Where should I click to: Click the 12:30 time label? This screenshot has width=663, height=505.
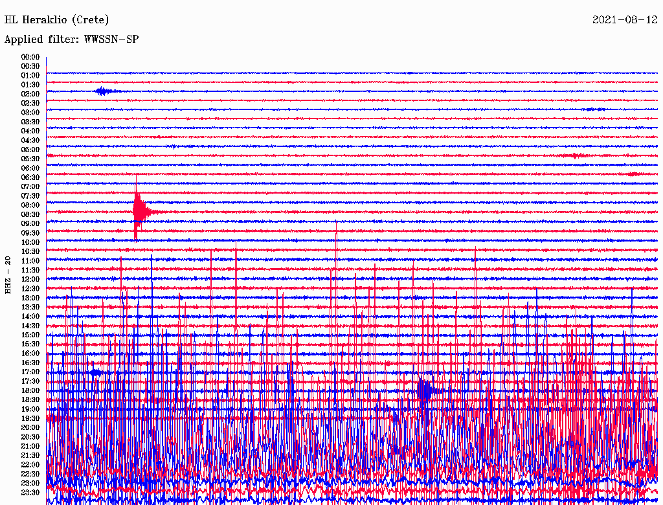[30, 288]
